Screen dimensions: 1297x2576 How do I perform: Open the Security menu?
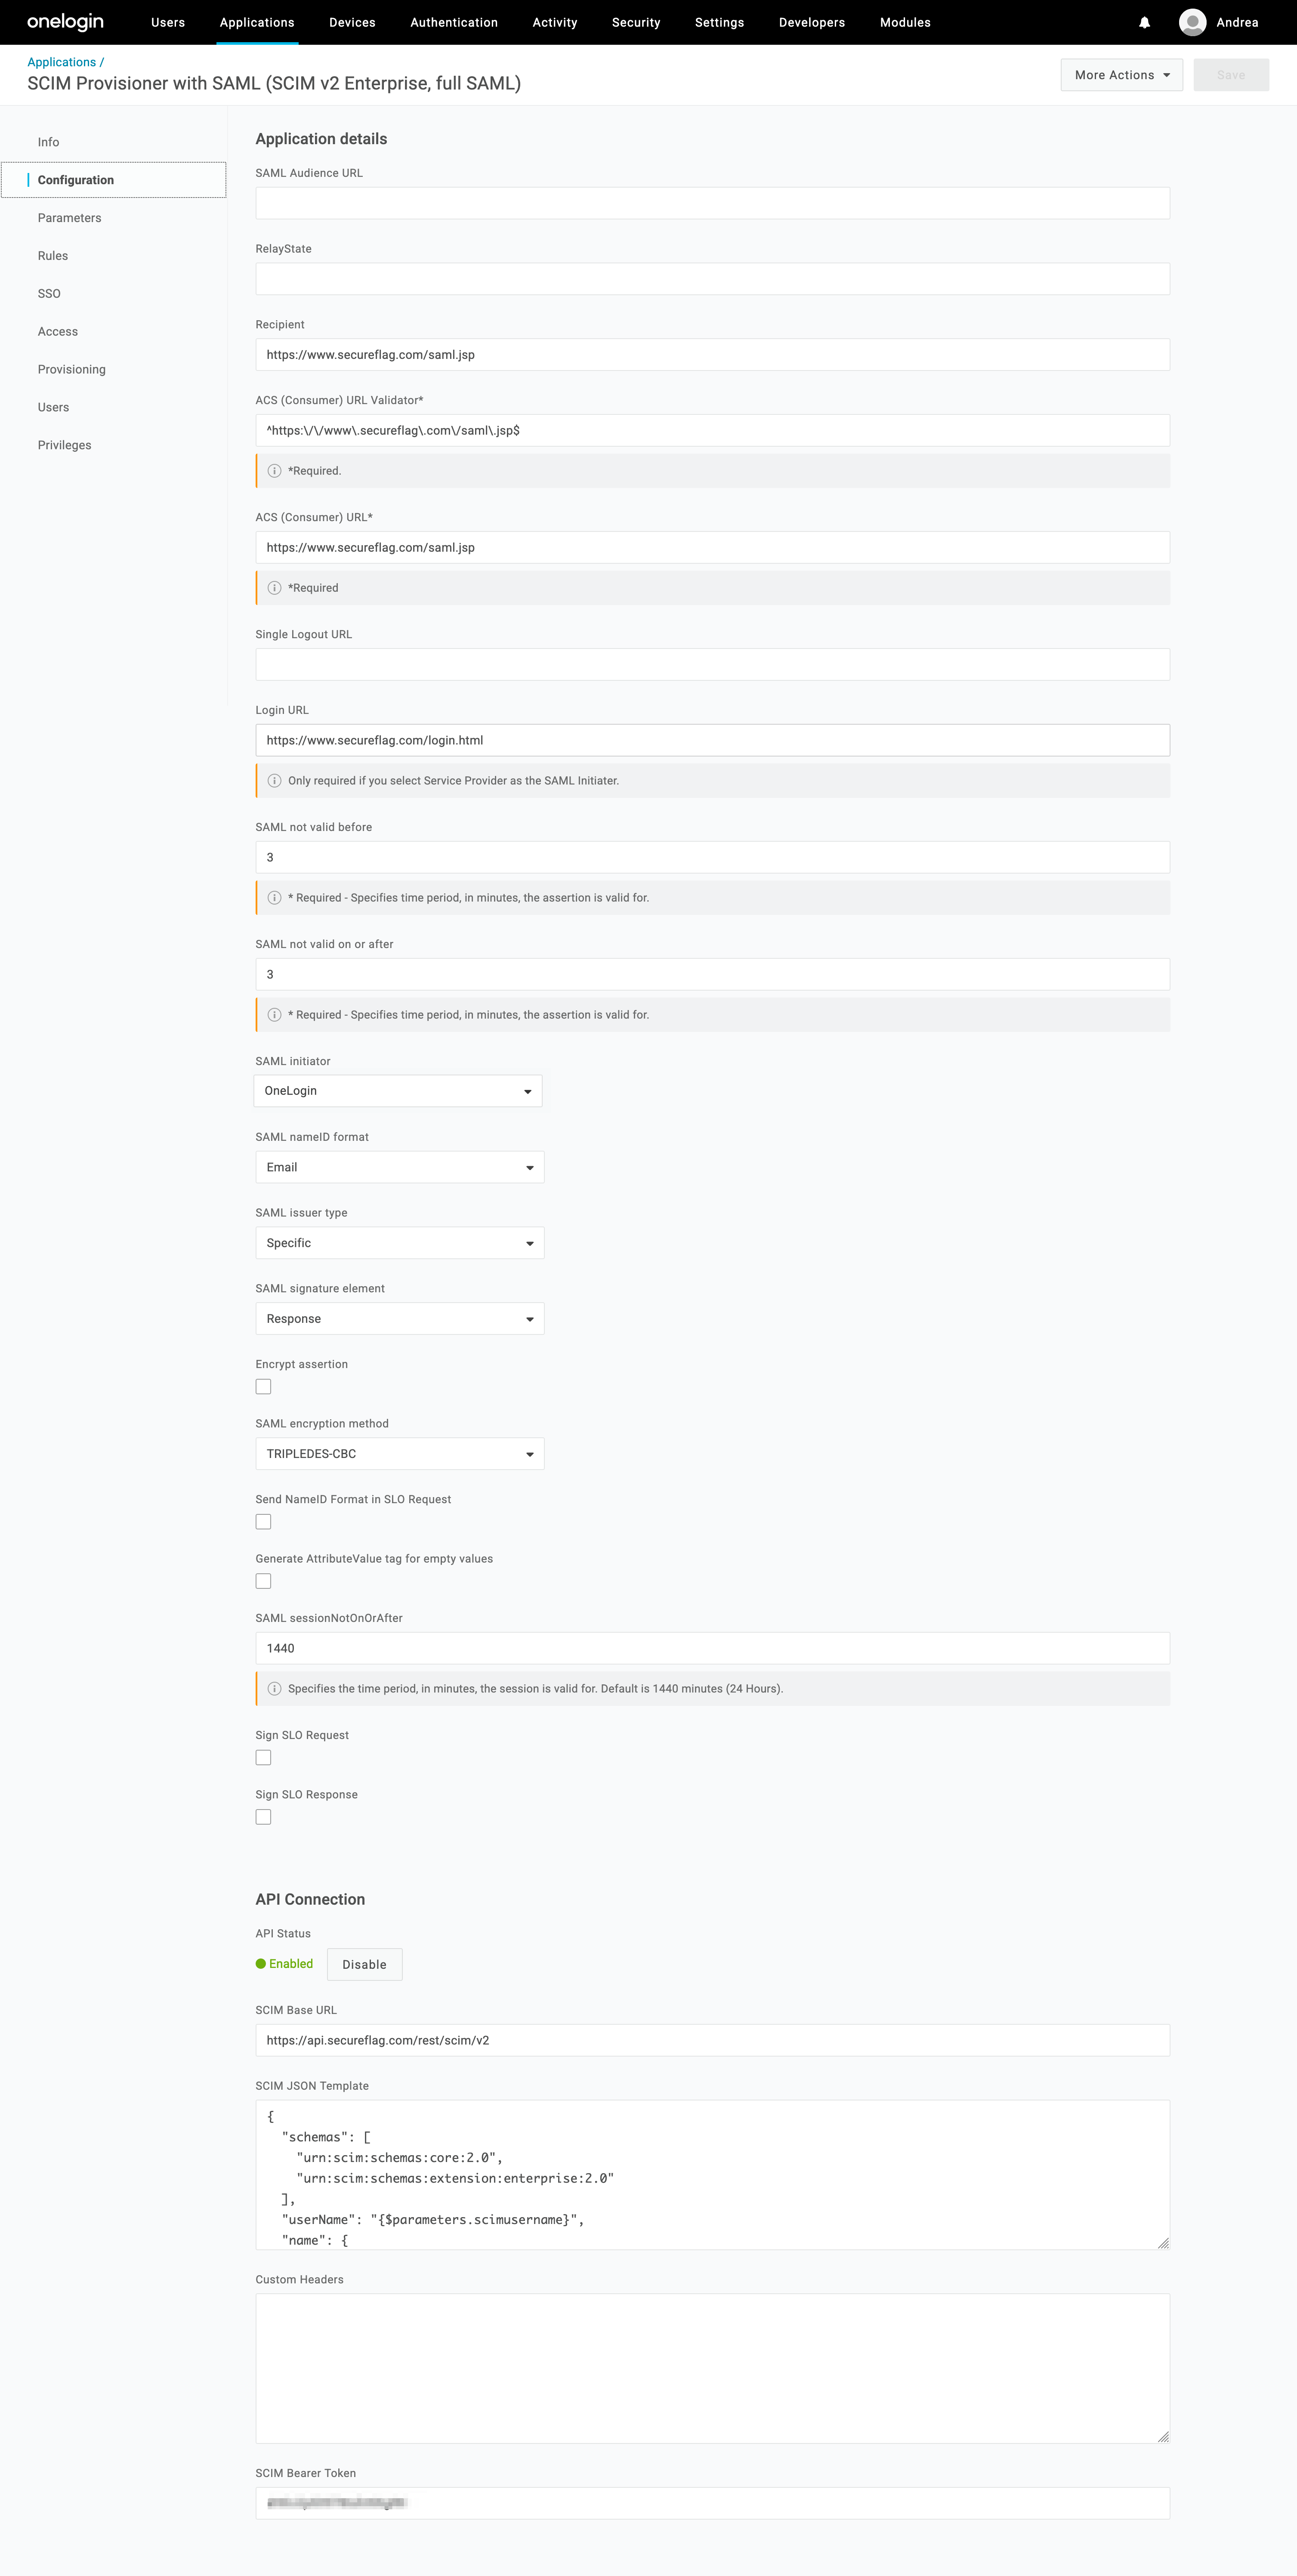(x=636, y=22)
